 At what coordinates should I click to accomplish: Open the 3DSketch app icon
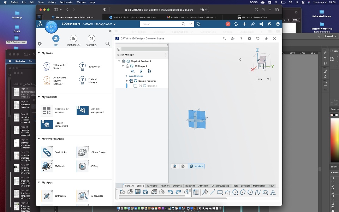click(47, 166)
